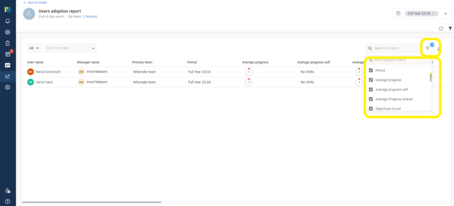Click Full Year 23/24 in Varun Saini's row
This screenshot has height=206, width=454.
click(x=200, y=82)
